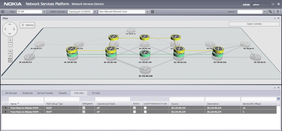Image resolution: width=282 pixels, height=131 pixels.
Task: Expand the first Reno to Atlanta row
Action: [5, 108]
